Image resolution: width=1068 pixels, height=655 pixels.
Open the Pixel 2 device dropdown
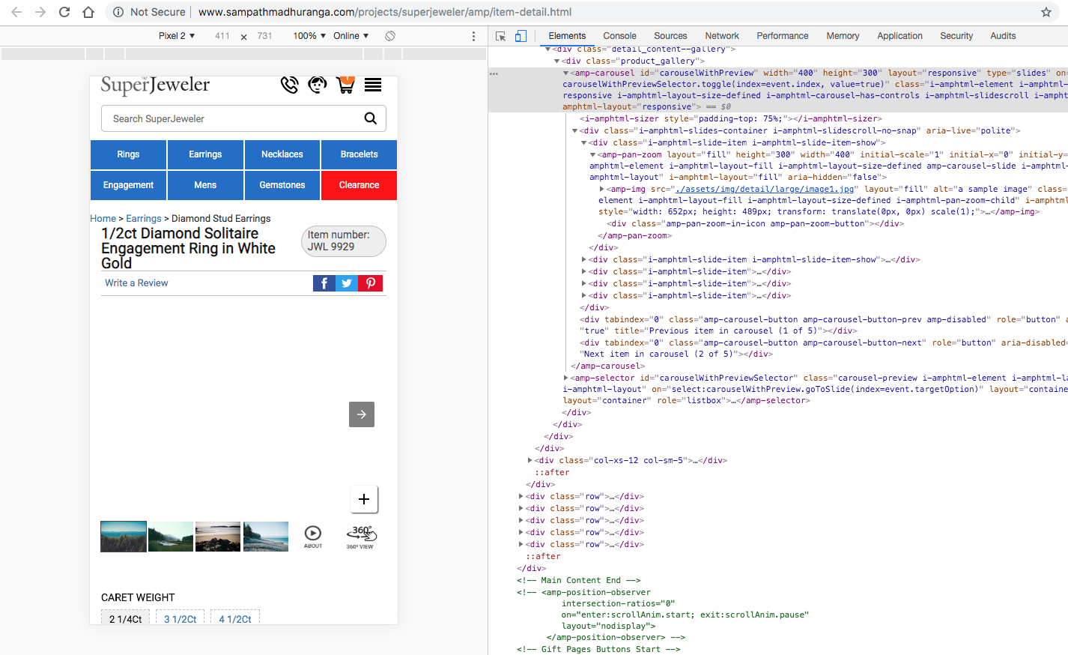pos(175,35)
